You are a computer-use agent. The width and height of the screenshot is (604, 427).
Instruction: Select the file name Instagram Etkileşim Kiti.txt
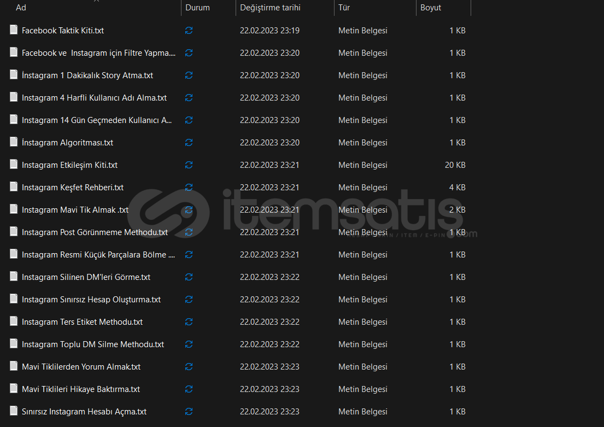pos(70,165)
